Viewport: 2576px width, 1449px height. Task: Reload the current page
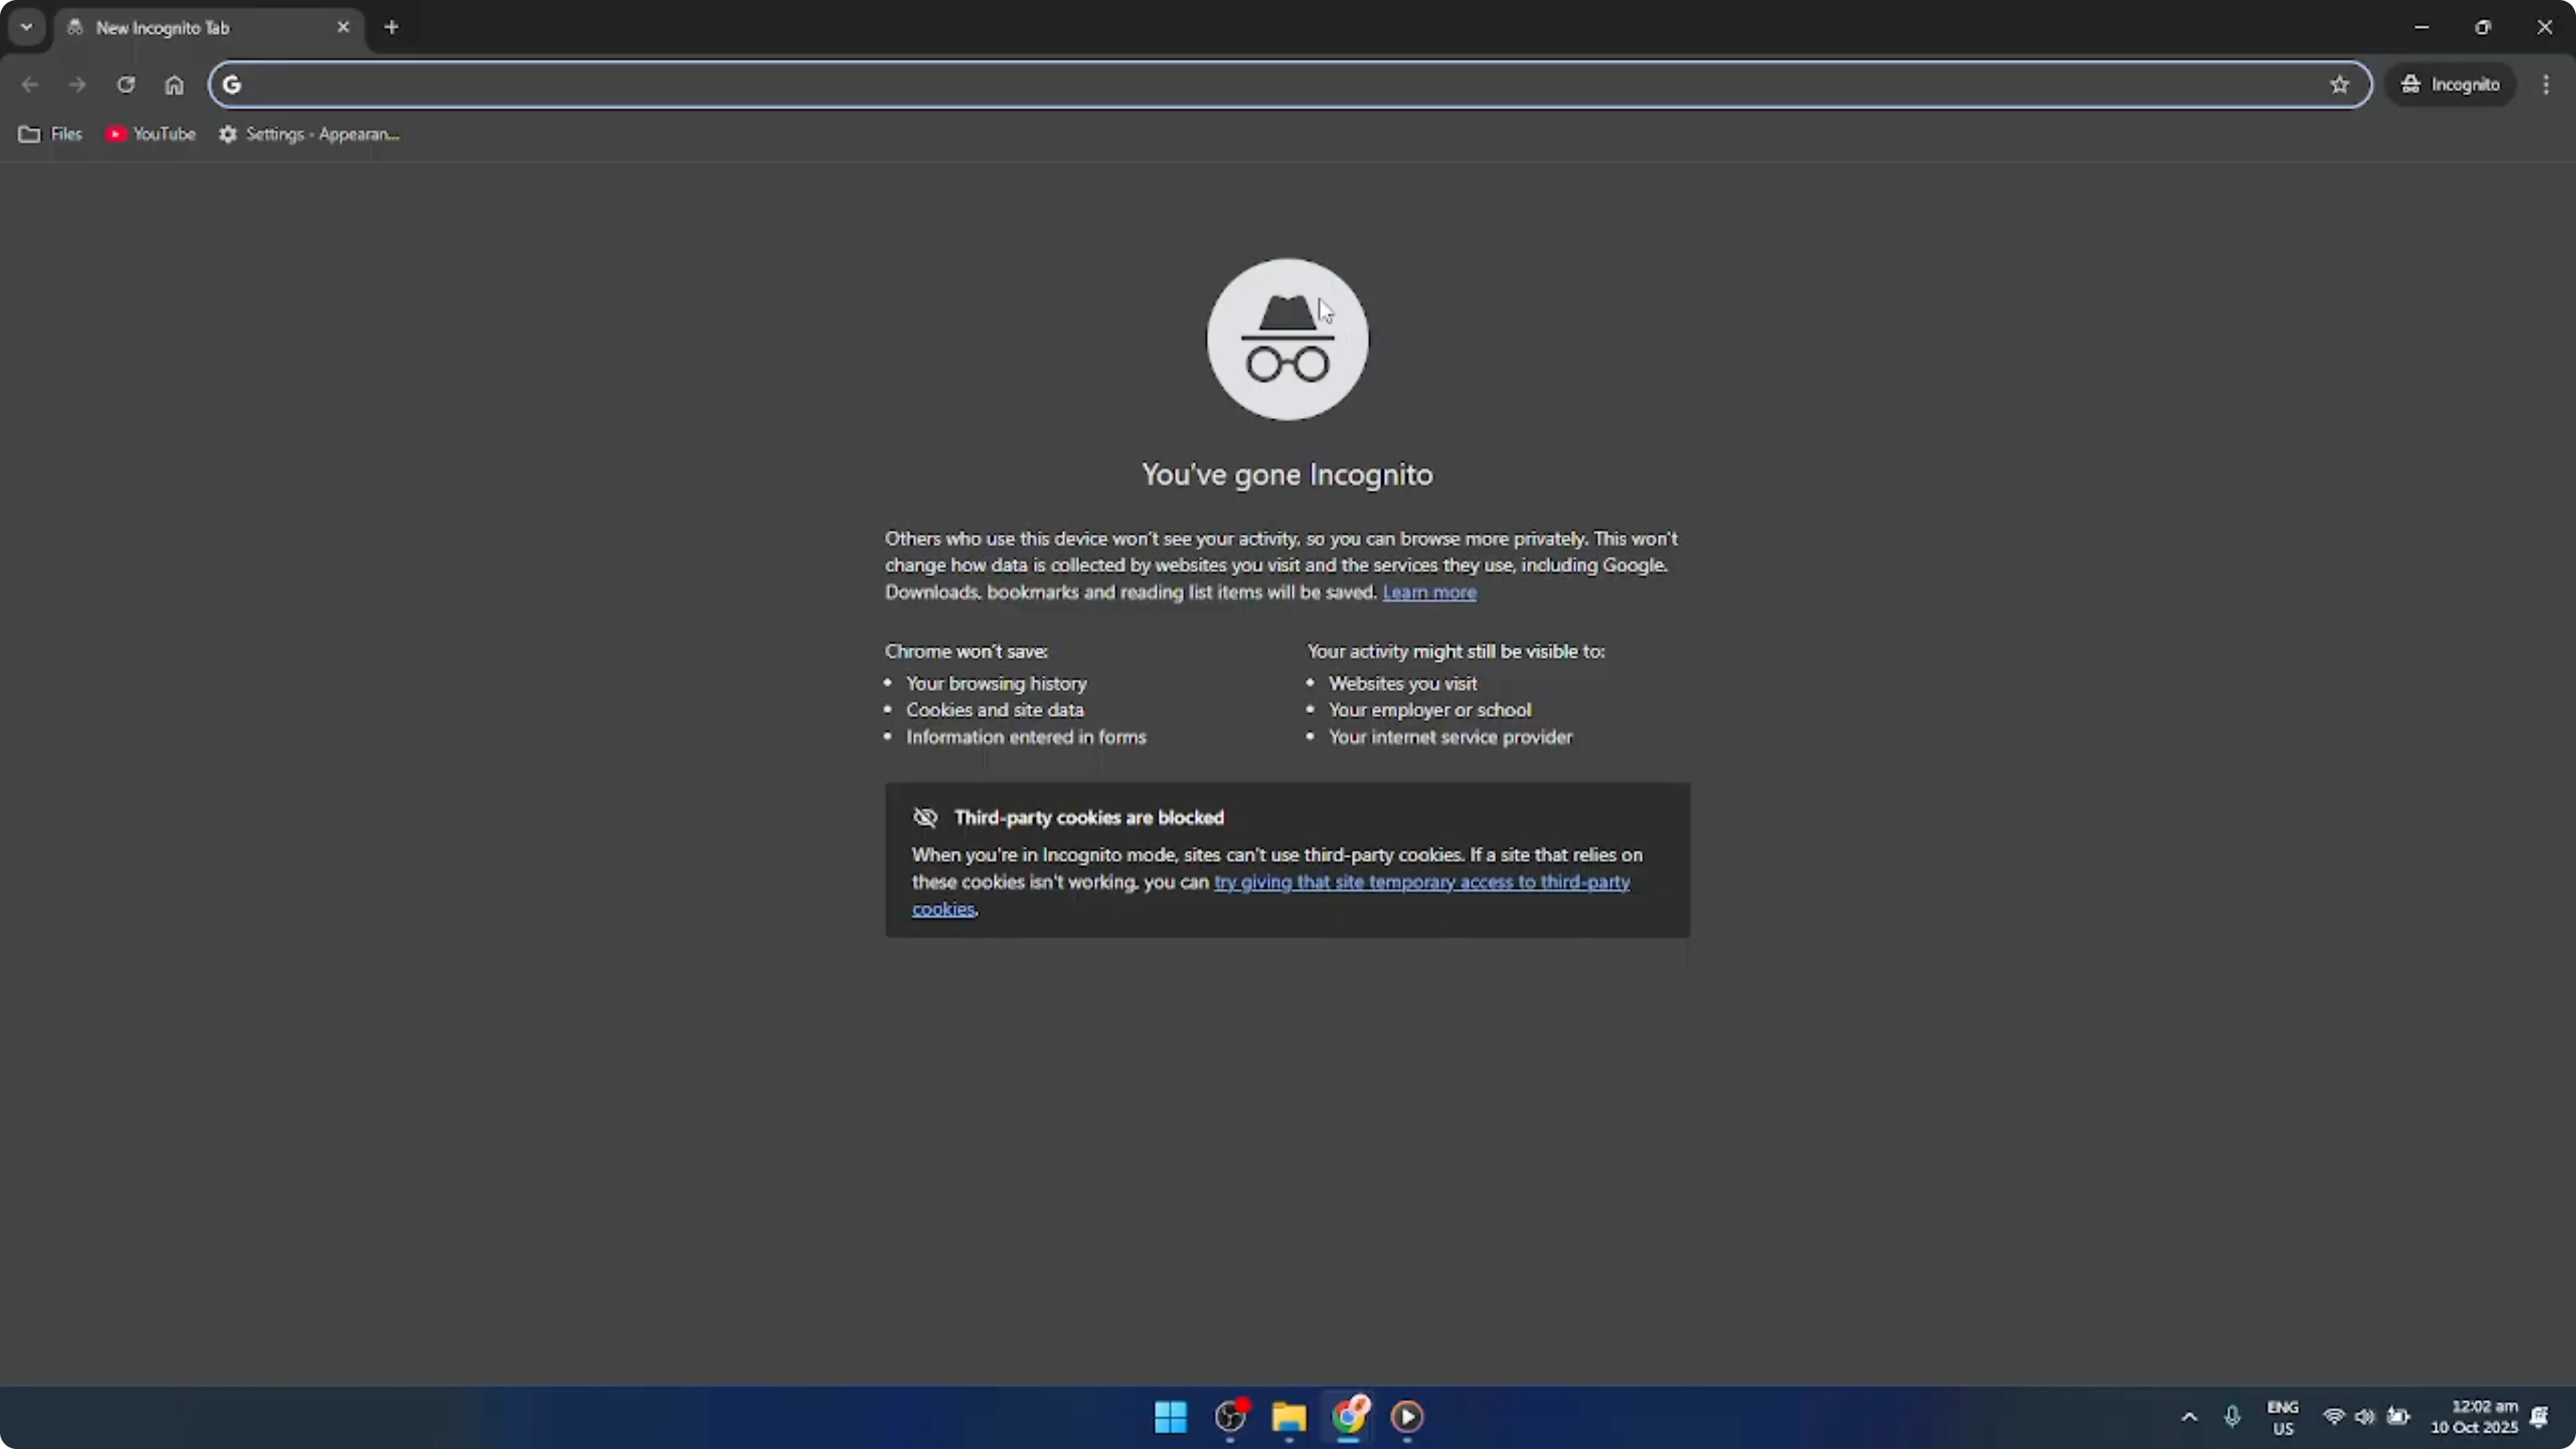(x=126, y=84)
